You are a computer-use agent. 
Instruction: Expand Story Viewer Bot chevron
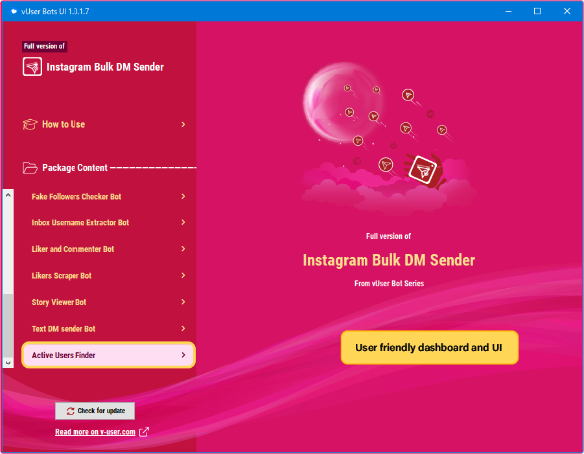pos(183,302)
